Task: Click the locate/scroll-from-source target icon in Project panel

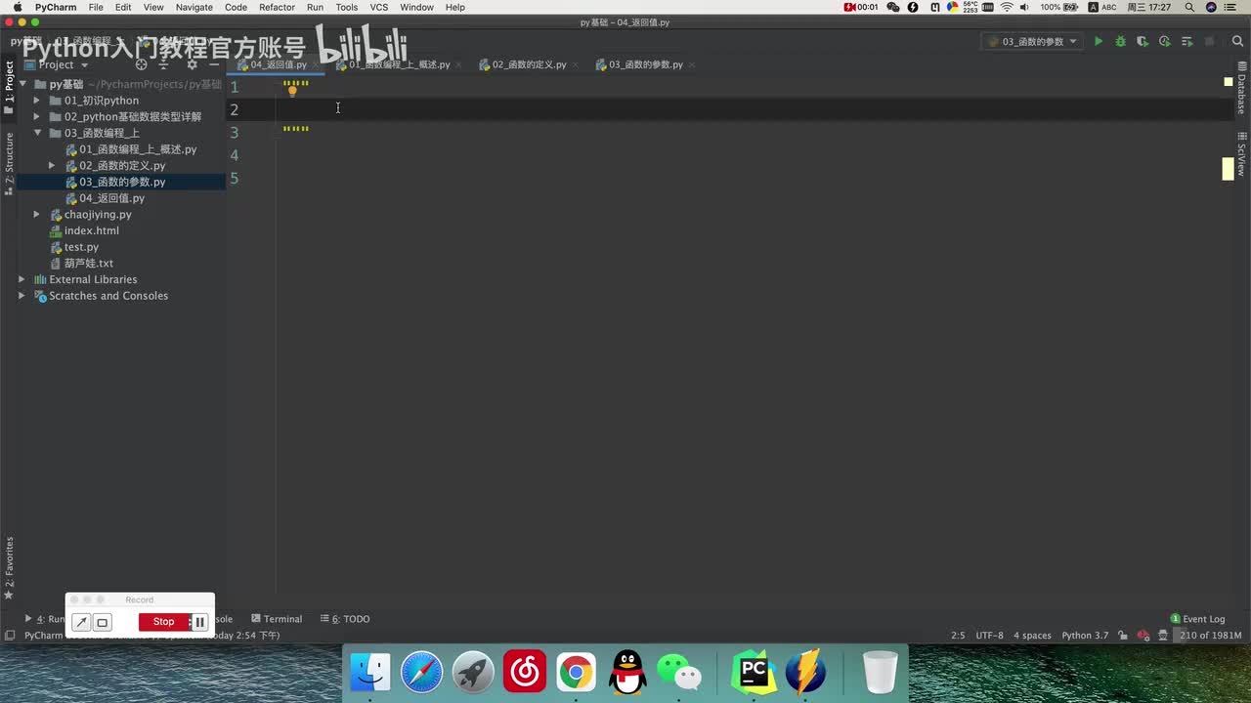Action: pos(141,64)
